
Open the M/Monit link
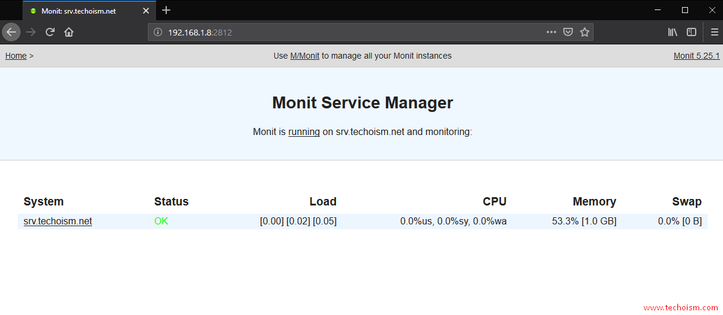pyautogui.click(x=305, y=56)
